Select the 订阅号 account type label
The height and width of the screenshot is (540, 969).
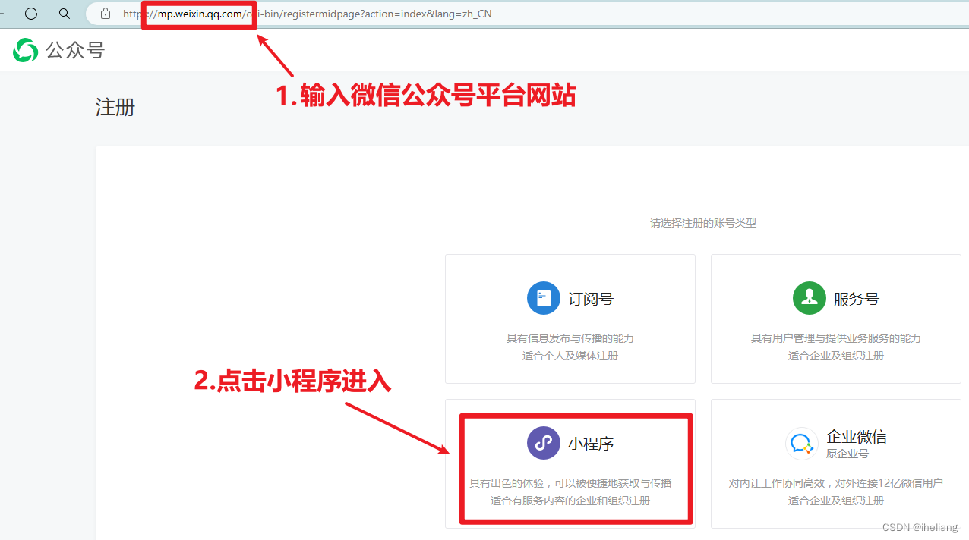[591, 299]
